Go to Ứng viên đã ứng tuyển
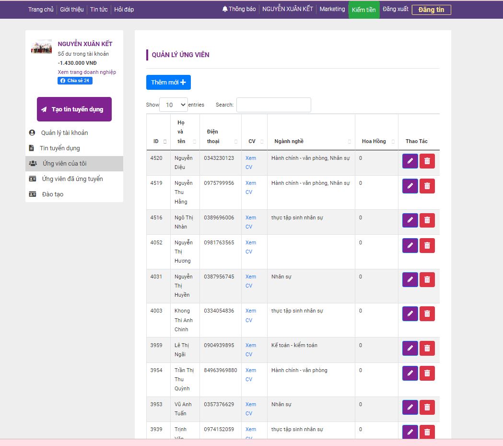This screenshot has height=446, width=503. [72, 179]
